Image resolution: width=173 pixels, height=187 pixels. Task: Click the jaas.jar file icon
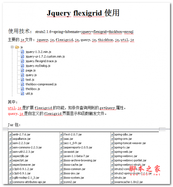click(61, 139)
